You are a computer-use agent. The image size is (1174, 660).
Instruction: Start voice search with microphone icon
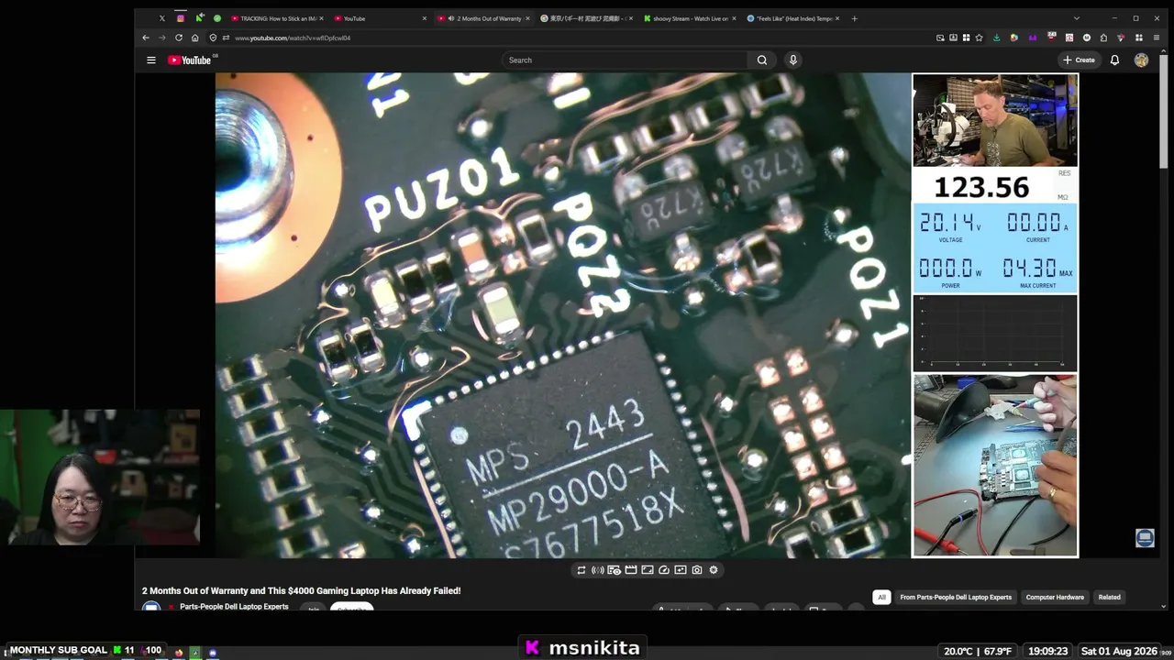(793, 60)
